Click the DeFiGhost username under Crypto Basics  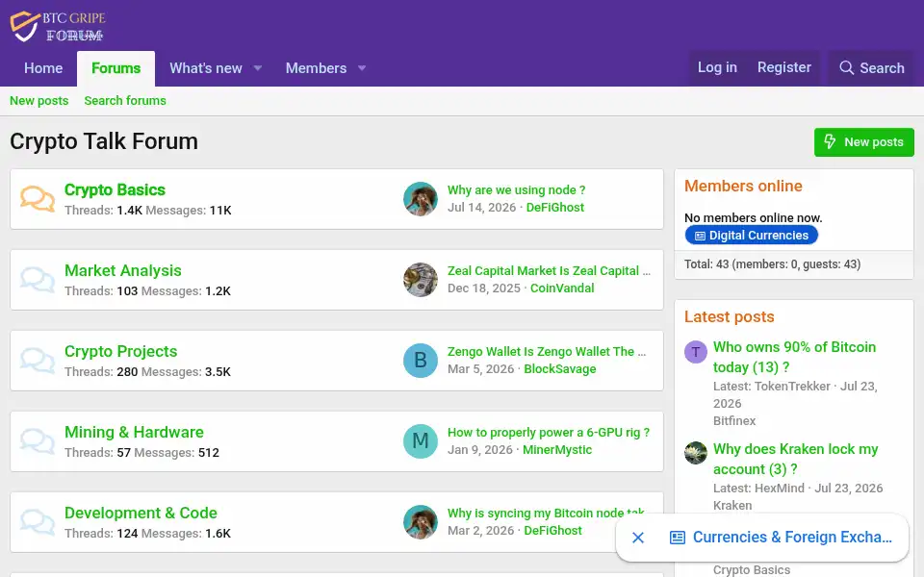(555, 208)
